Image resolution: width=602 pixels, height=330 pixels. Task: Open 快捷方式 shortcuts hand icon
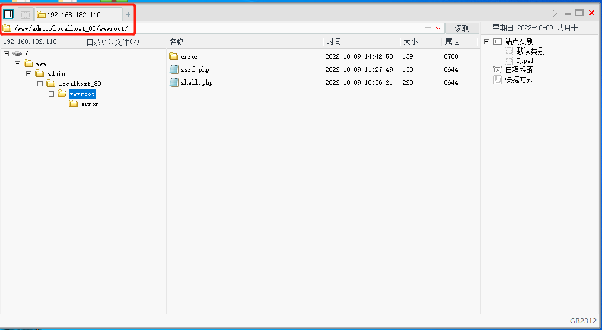point(497,79)
